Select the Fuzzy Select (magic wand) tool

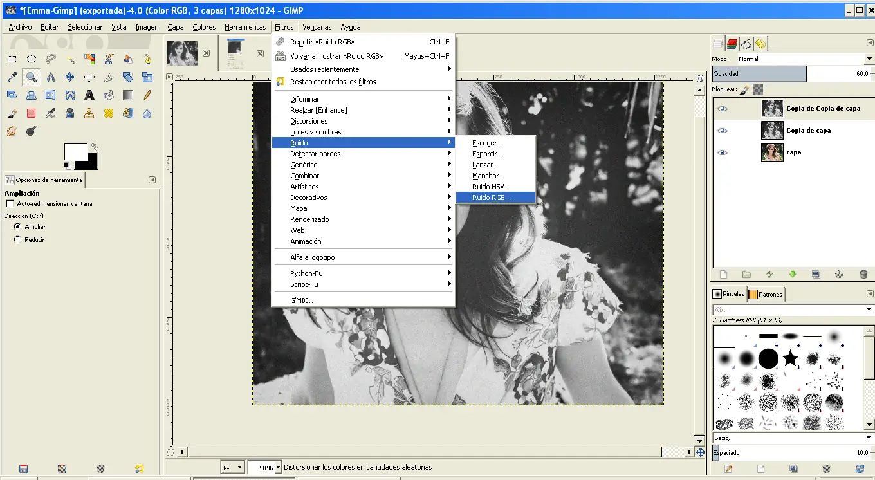[72, 59]
